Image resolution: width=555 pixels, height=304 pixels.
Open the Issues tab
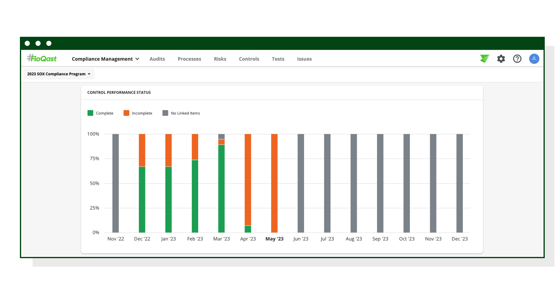coord(304,59)
